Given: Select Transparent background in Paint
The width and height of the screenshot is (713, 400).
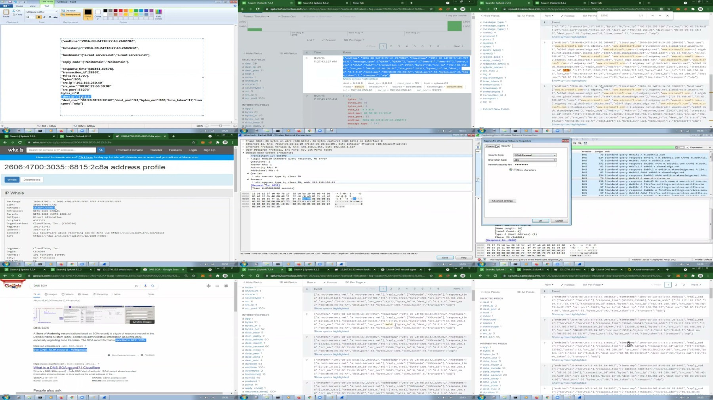Looking at the screenshot, I should (71, 15).
